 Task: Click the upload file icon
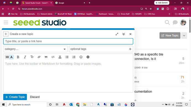60,57
